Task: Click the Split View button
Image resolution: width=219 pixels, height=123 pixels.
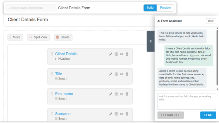Action: click(39, 37)
